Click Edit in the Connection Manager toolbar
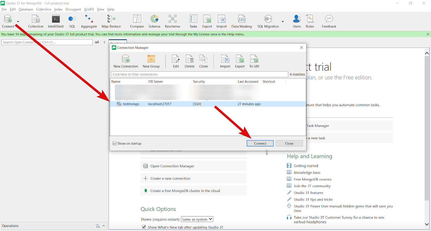 pyautogui.click(x=176, y=61)
